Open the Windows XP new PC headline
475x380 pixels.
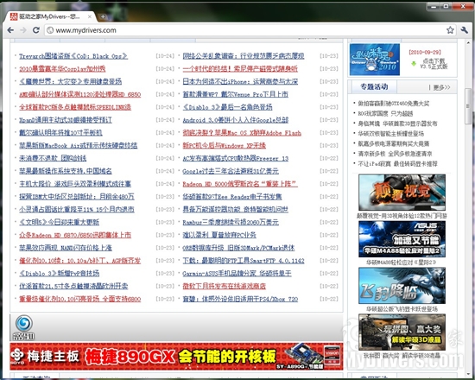pyautogui.click(x=225, y=145)
